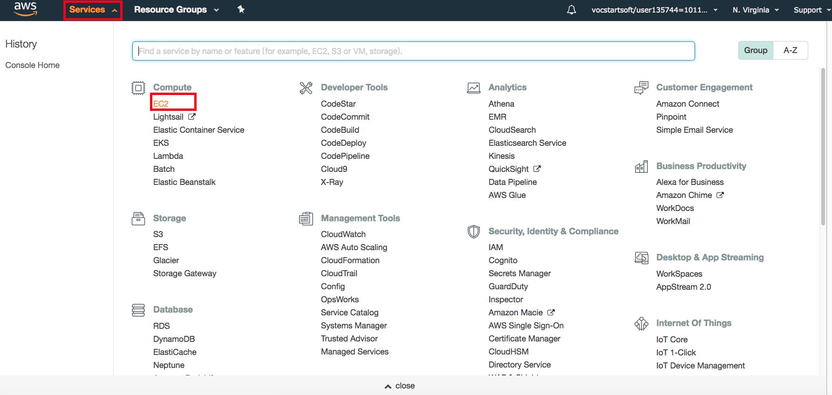Open CodePipeline service
832x395 pixels.
pyautogui.click(x=345, y=156)
